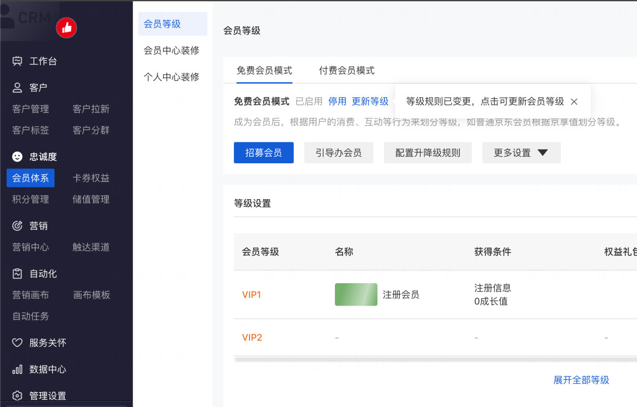Viewport: 637px width, 407px height.
Task: Open 会员中心装修 in the secondary menu
Action: pos(172,50)
